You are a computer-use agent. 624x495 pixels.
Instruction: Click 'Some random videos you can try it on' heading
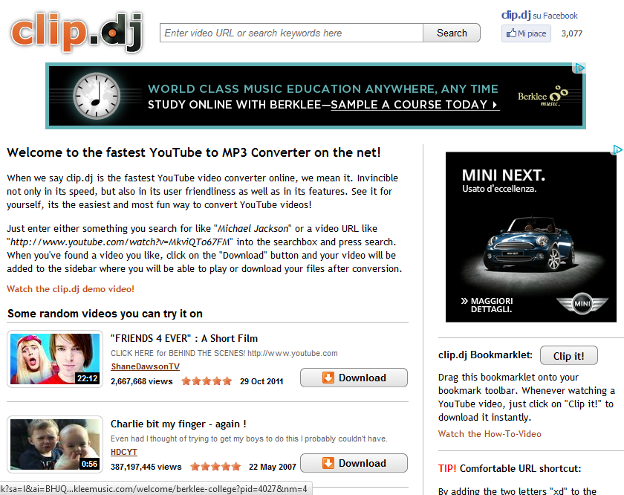tap(105, 314)
